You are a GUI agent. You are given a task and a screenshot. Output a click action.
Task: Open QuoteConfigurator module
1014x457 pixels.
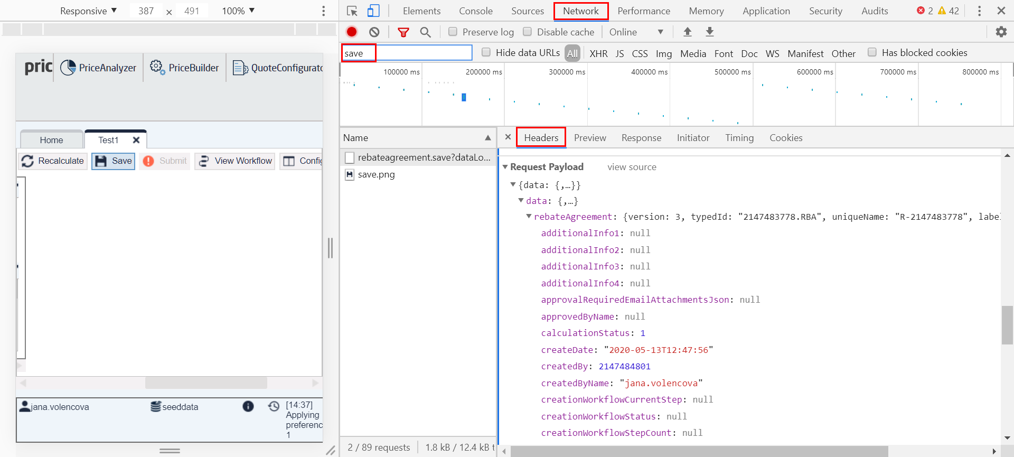[x=278, y=68]
